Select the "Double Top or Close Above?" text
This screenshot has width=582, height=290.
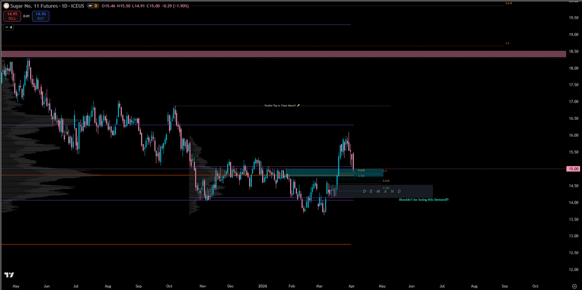click(280, 106)
